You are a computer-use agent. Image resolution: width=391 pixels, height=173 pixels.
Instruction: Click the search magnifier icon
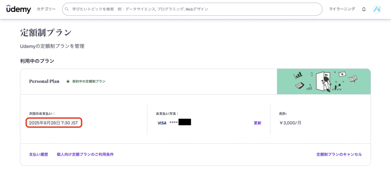pyautogui.click(x=66, y=9)
